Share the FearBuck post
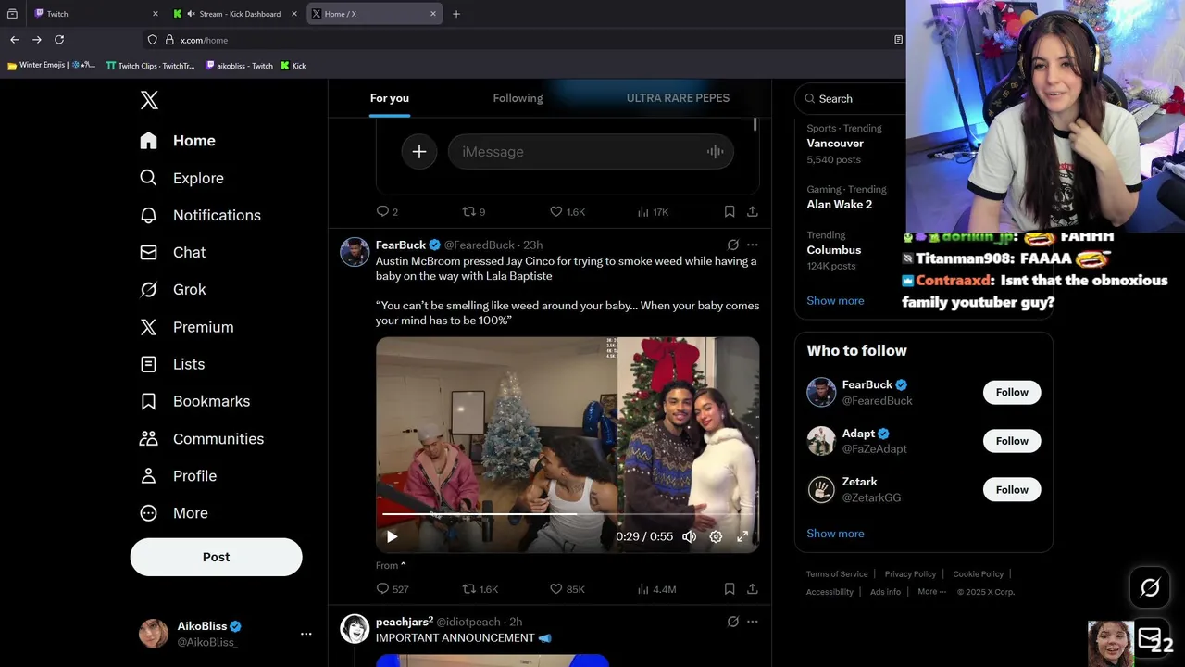 click(x=753, y=589)
